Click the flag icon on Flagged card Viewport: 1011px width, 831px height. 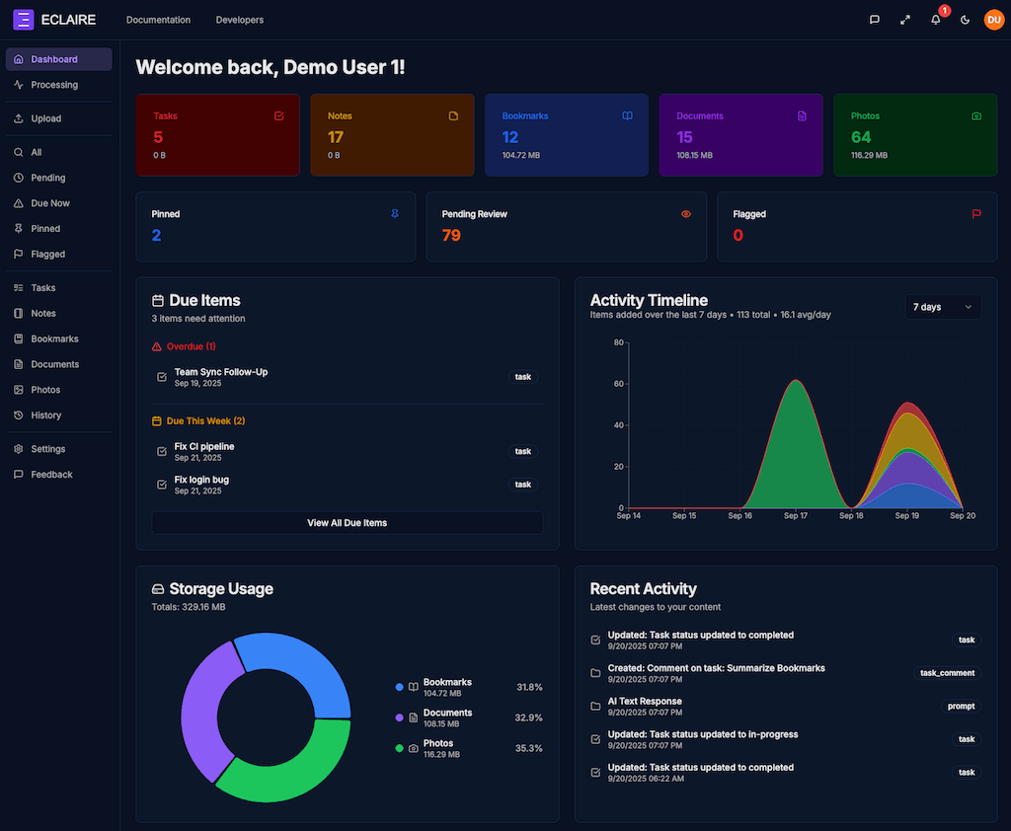click(x=976, y=213)
